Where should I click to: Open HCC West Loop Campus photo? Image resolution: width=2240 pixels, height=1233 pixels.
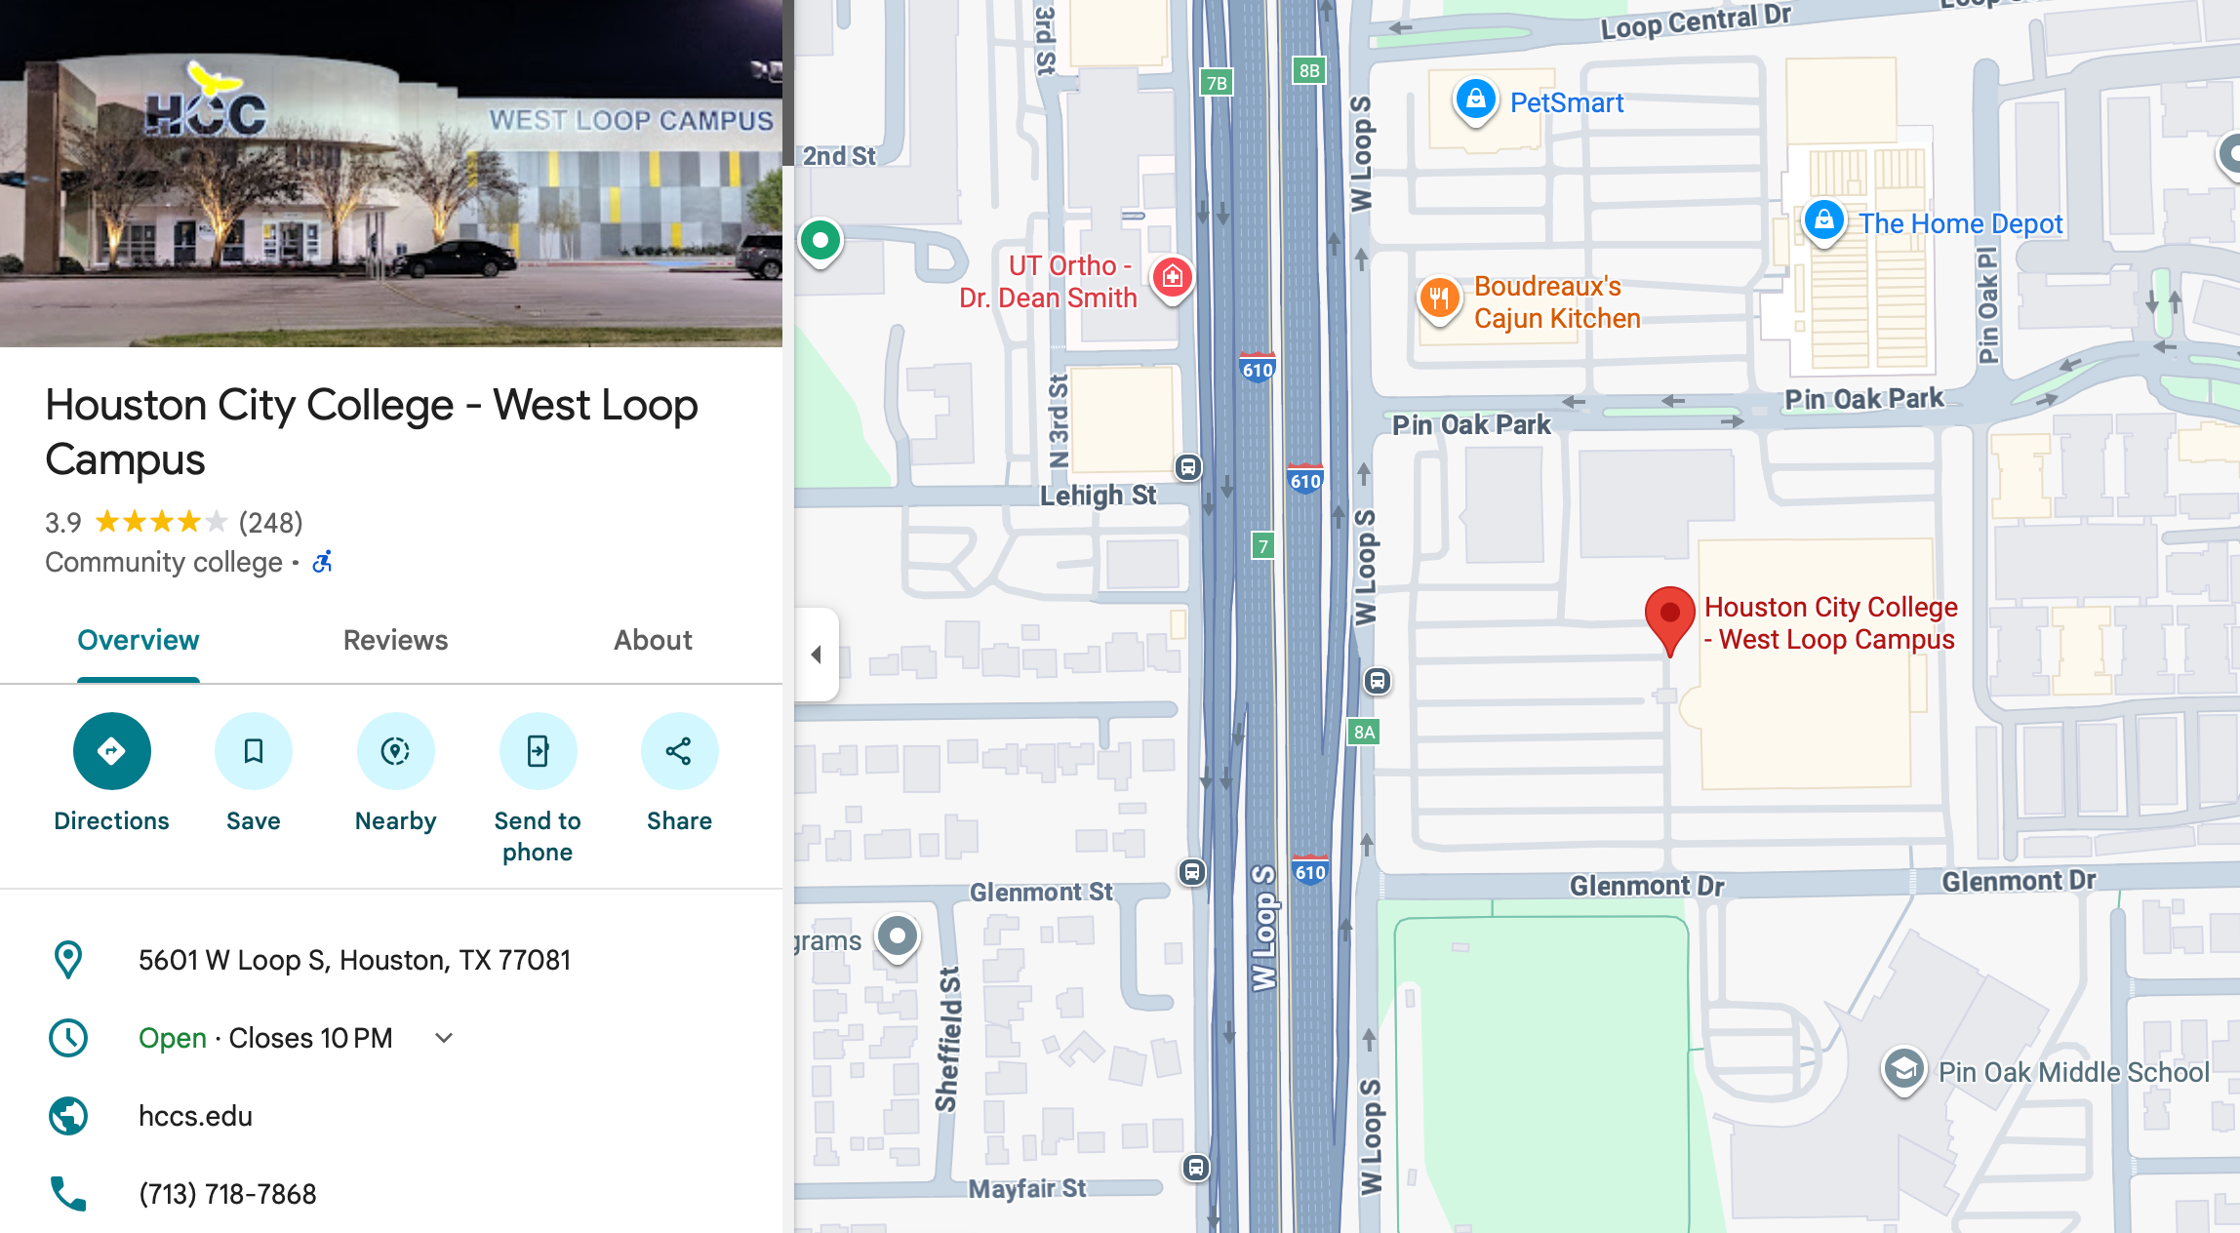pos(391,174)
